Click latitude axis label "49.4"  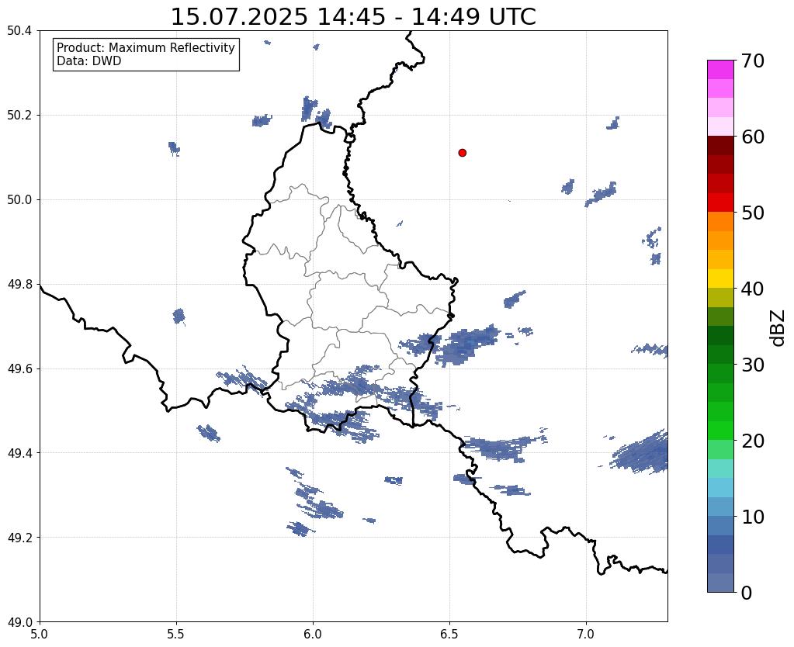pos(19,453)
